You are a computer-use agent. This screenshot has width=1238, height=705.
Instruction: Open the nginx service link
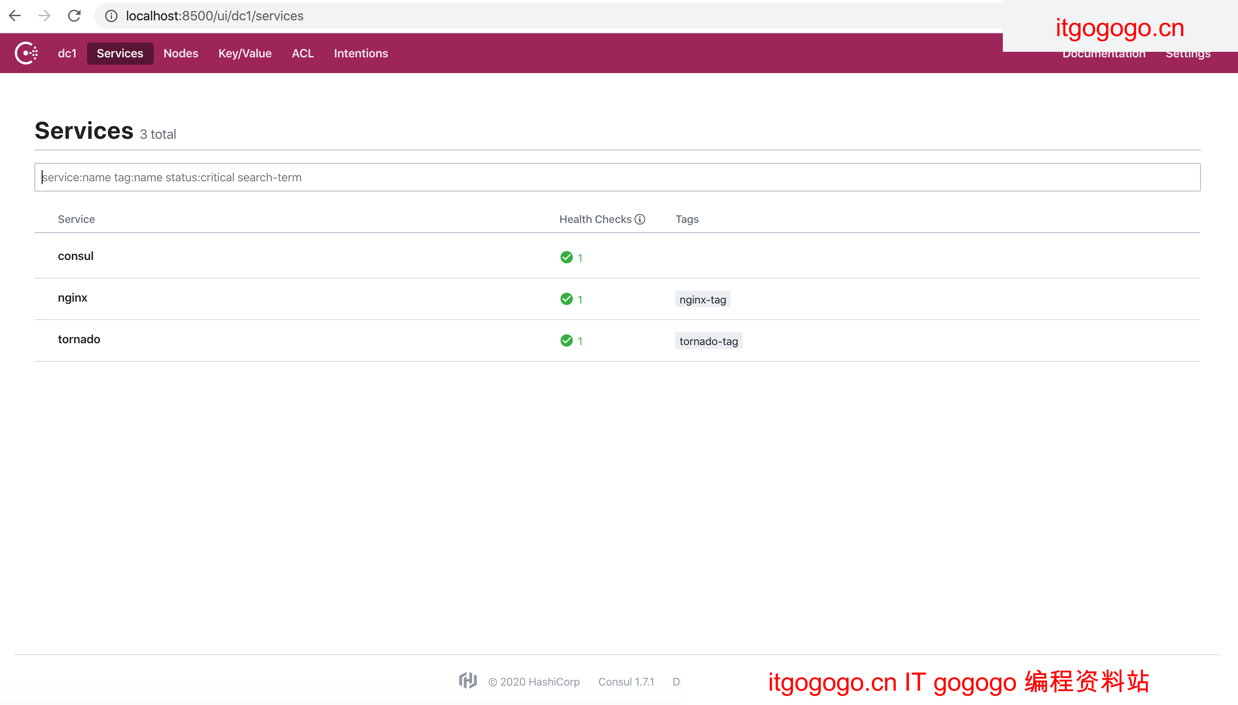click(73, 297)
